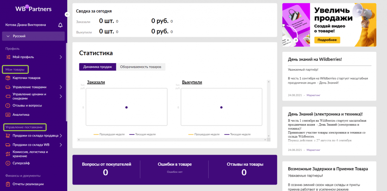The image size is (387, 191).
Task: Click the Подробнее banner button
Action: [327, 40]
